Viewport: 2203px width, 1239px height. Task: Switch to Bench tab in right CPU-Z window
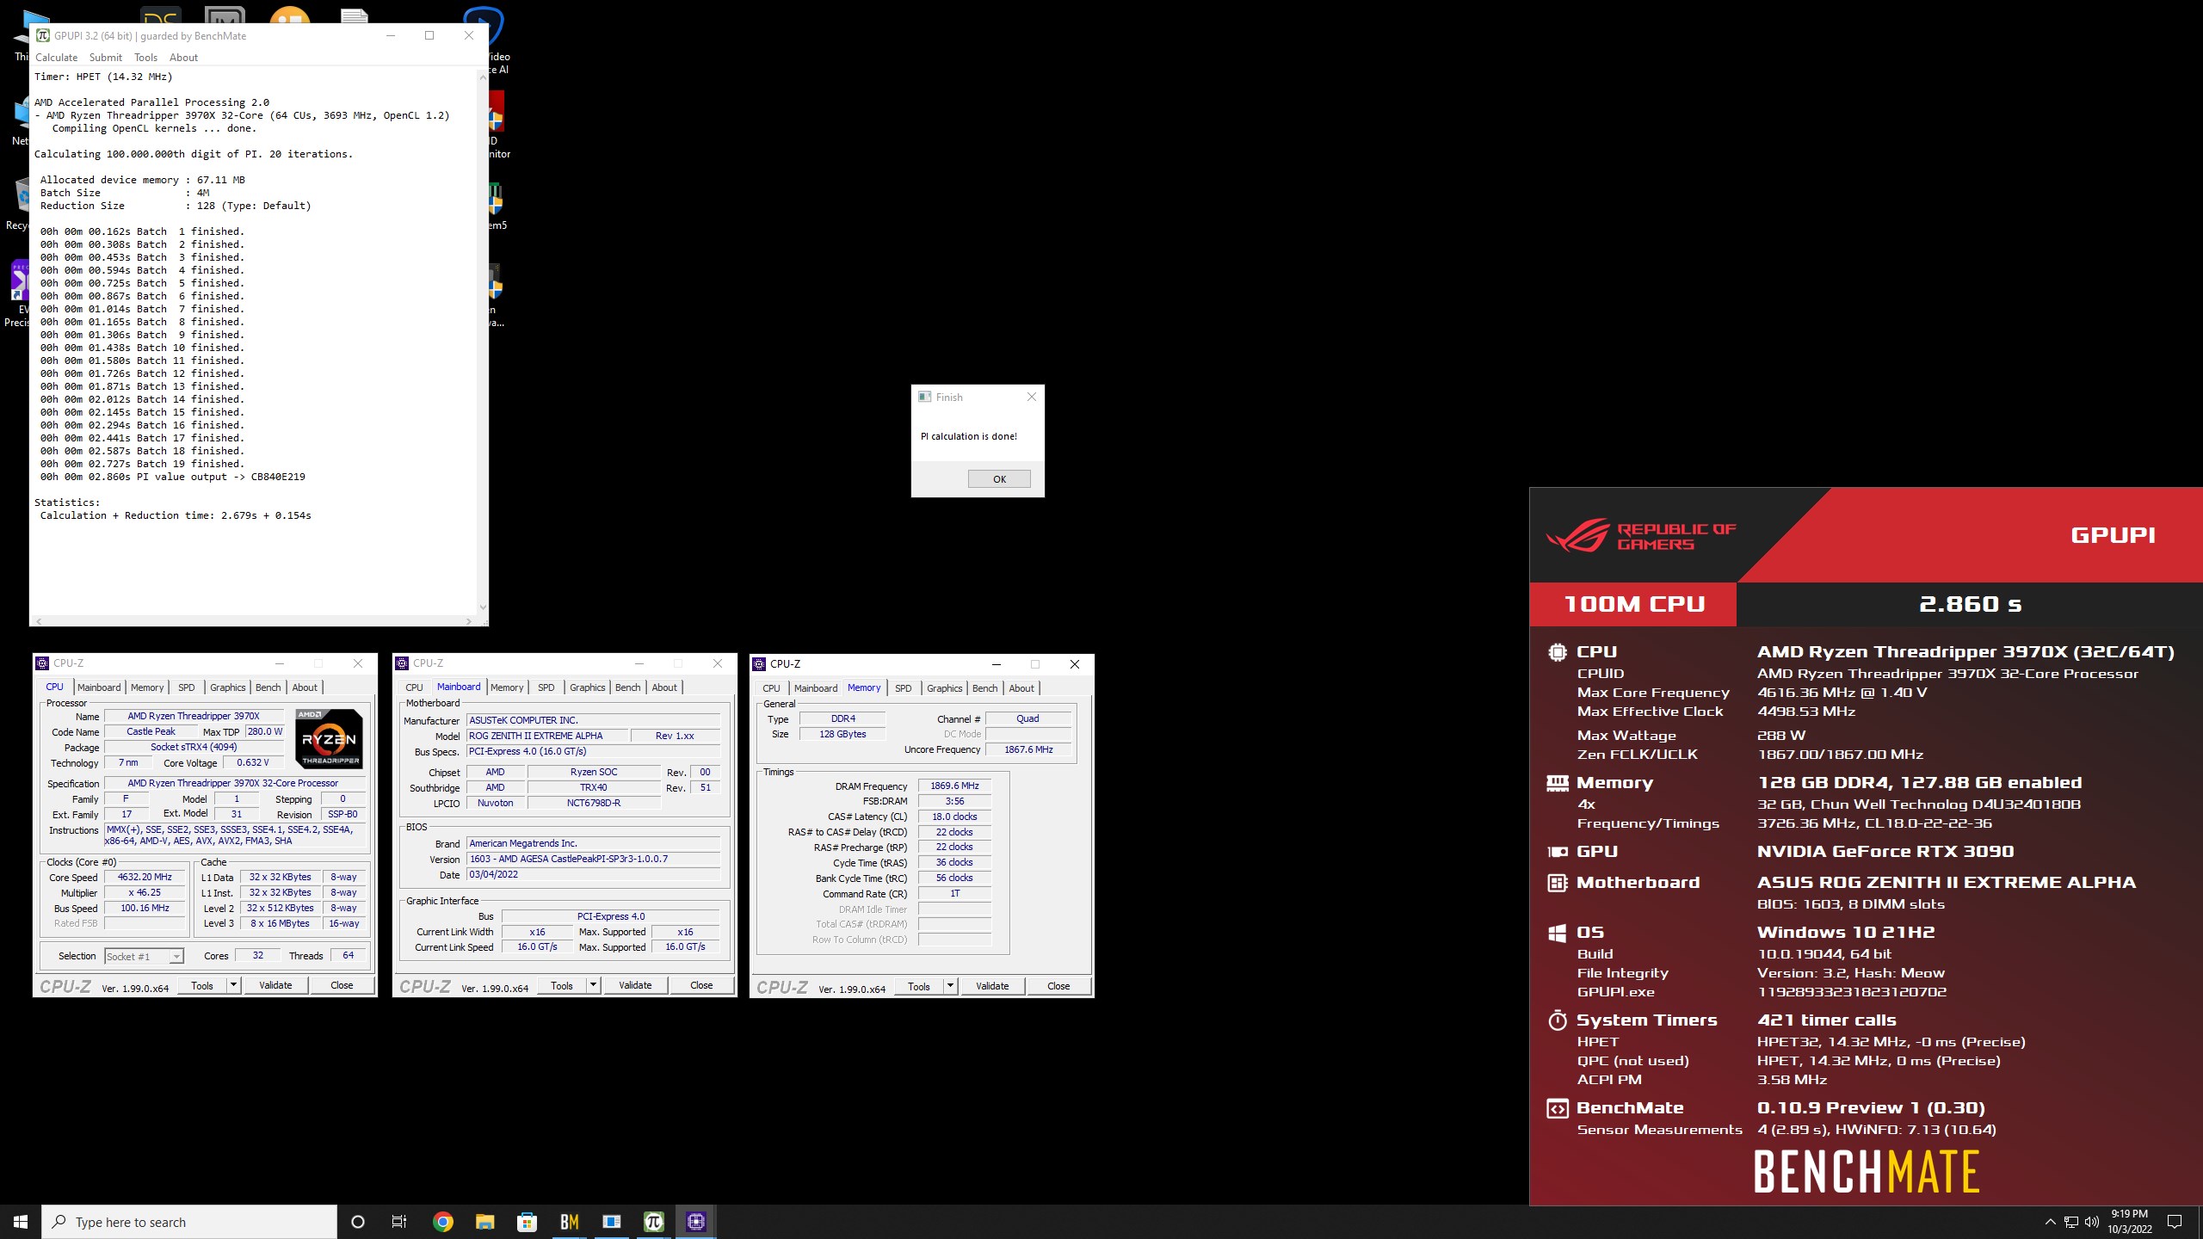tap(985, 688)
